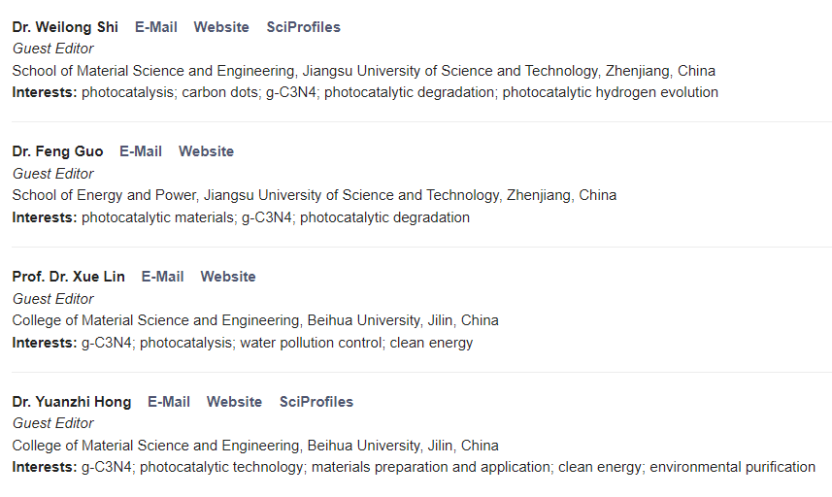Click the name Dr. Yuanzhi Hong
This screenshot has height=497, width=832.
pos(71,402)
